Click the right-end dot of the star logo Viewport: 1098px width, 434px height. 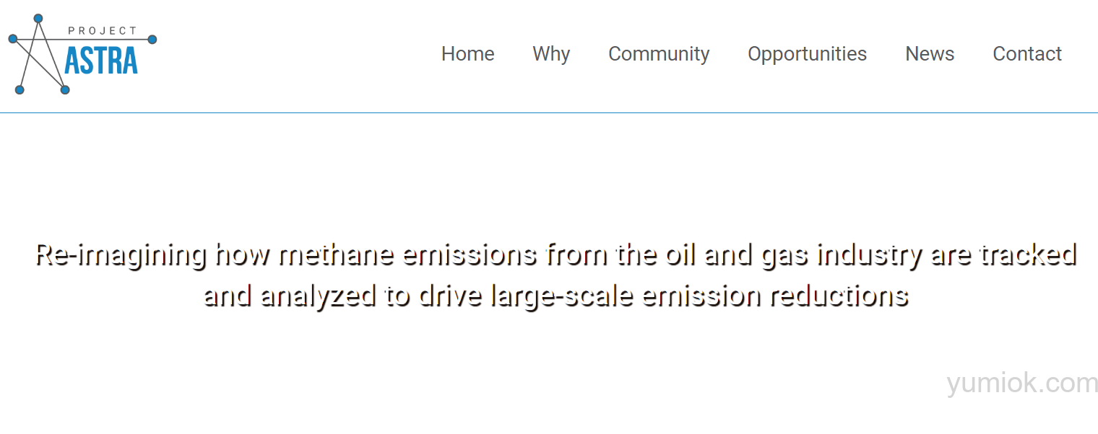click(x=152, y=40)
